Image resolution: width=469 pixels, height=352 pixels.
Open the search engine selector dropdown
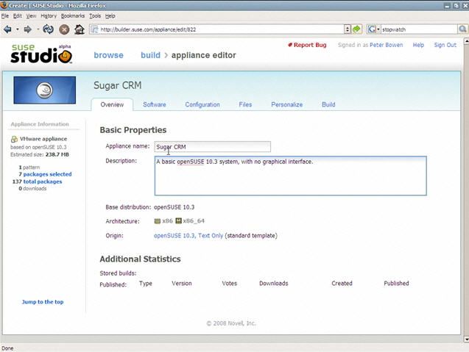[377, 29]
